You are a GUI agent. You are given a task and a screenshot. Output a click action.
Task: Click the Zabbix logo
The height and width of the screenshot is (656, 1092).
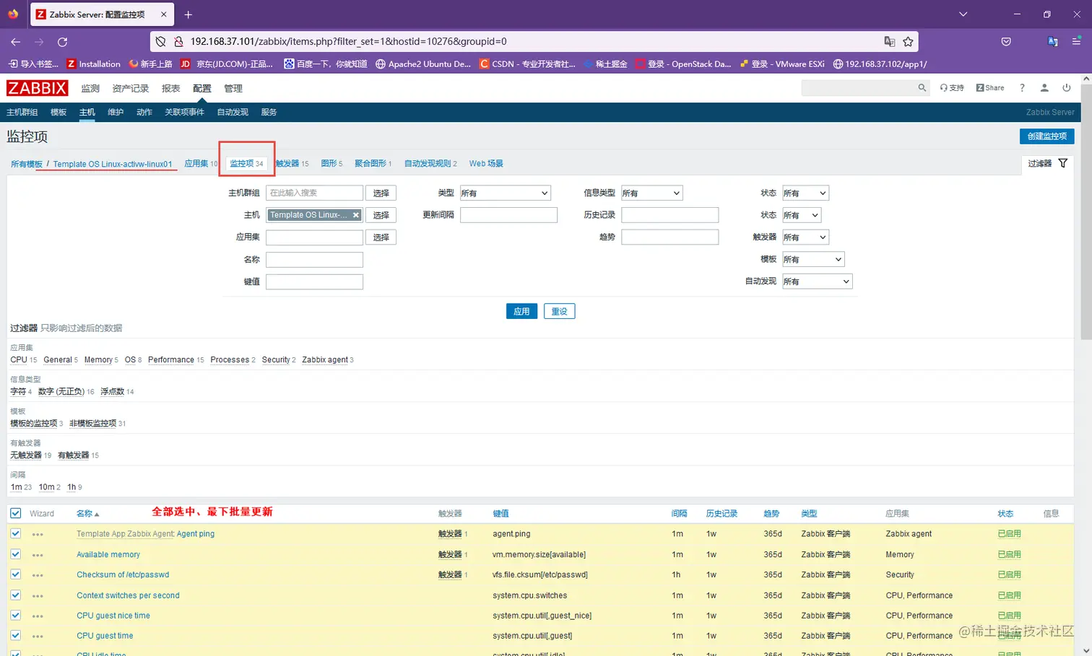pyautogui.click(x=37, y=88)
